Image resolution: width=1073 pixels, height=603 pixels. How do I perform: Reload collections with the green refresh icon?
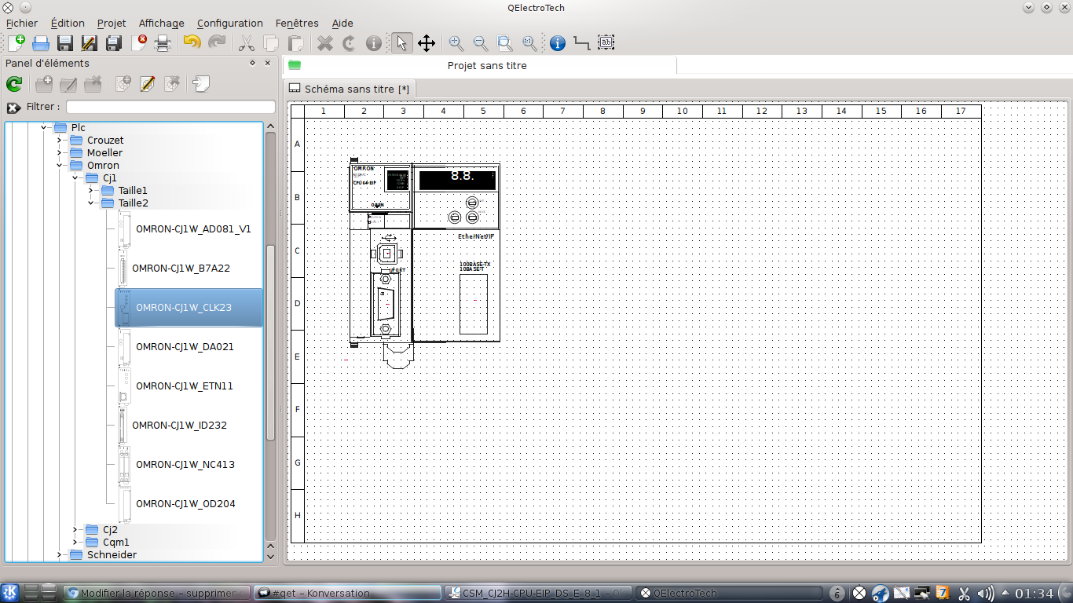(14, 84)
